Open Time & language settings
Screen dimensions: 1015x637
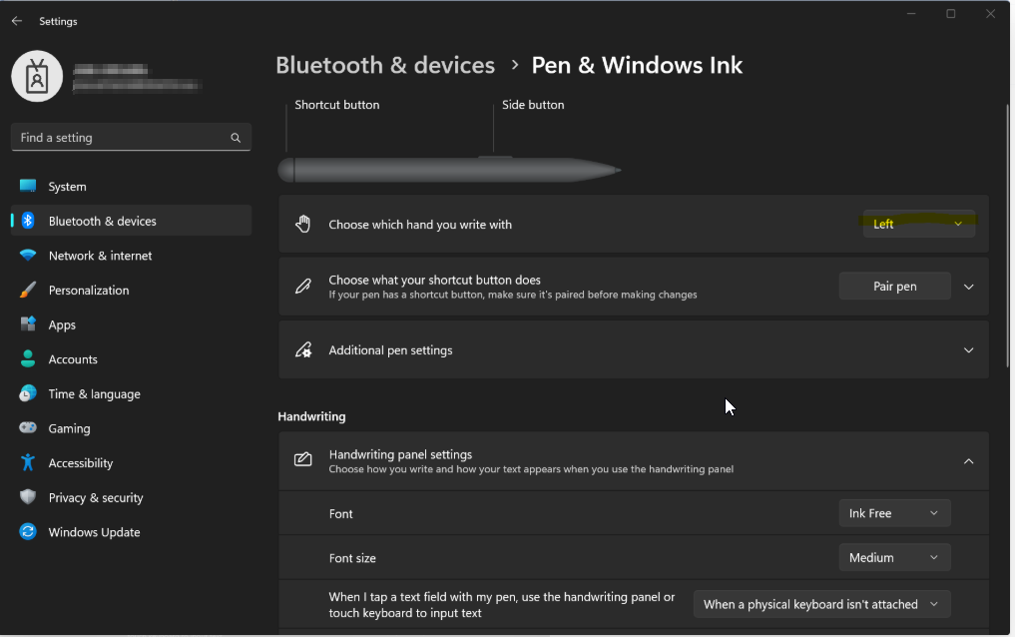click(132, 393)
